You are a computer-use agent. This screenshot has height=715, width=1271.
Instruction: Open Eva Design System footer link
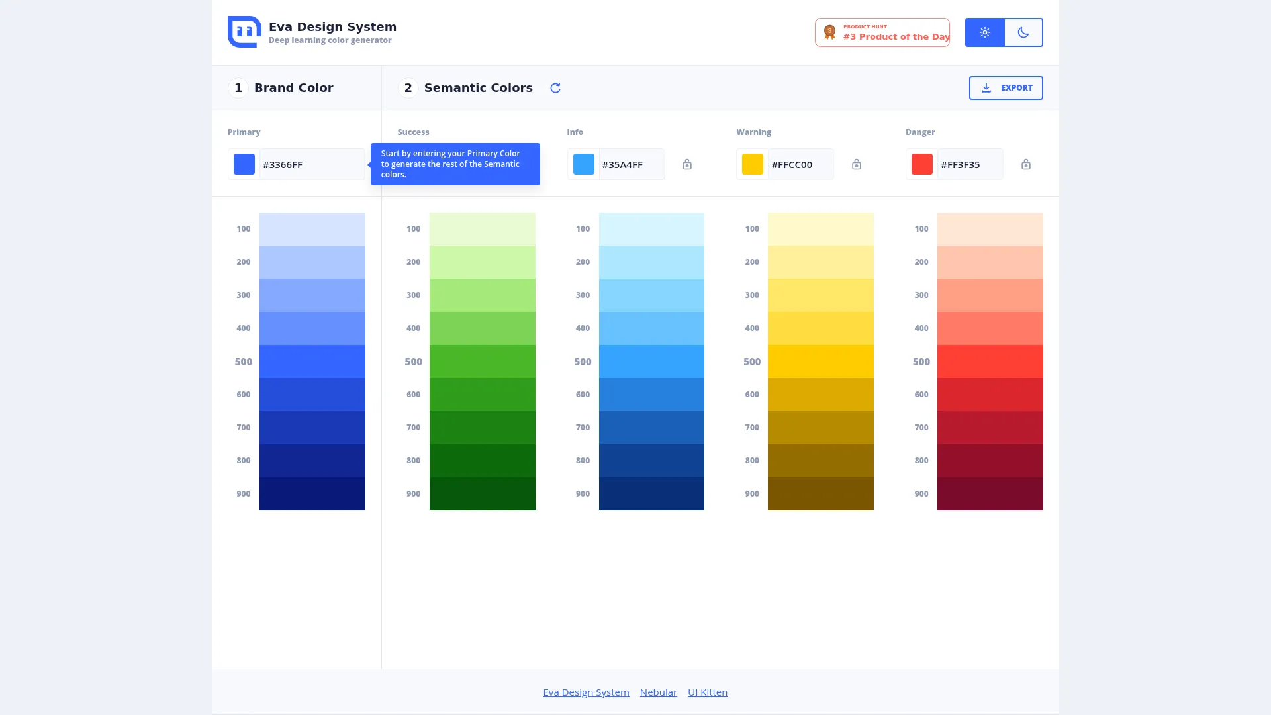pyautogui.click(x=586, y=692)
